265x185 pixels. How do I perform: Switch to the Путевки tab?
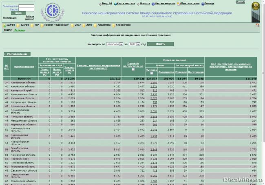coord(20,30)
